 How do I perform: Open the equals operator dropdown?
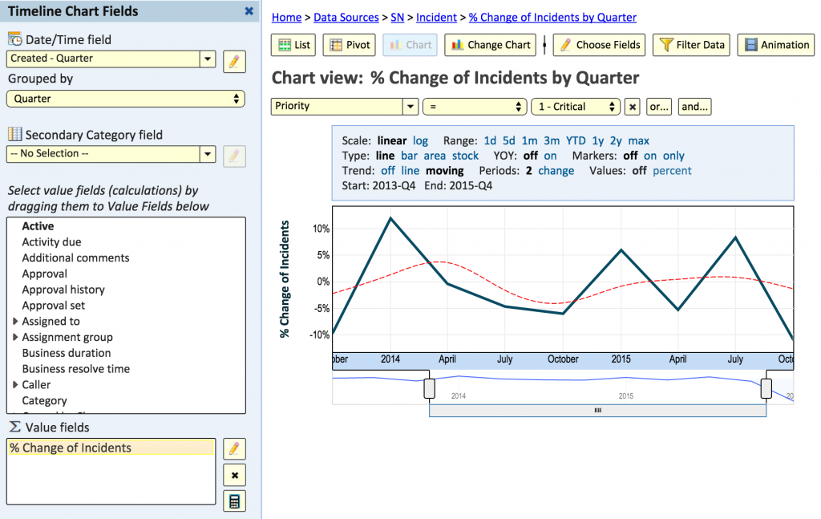[475, 107]
